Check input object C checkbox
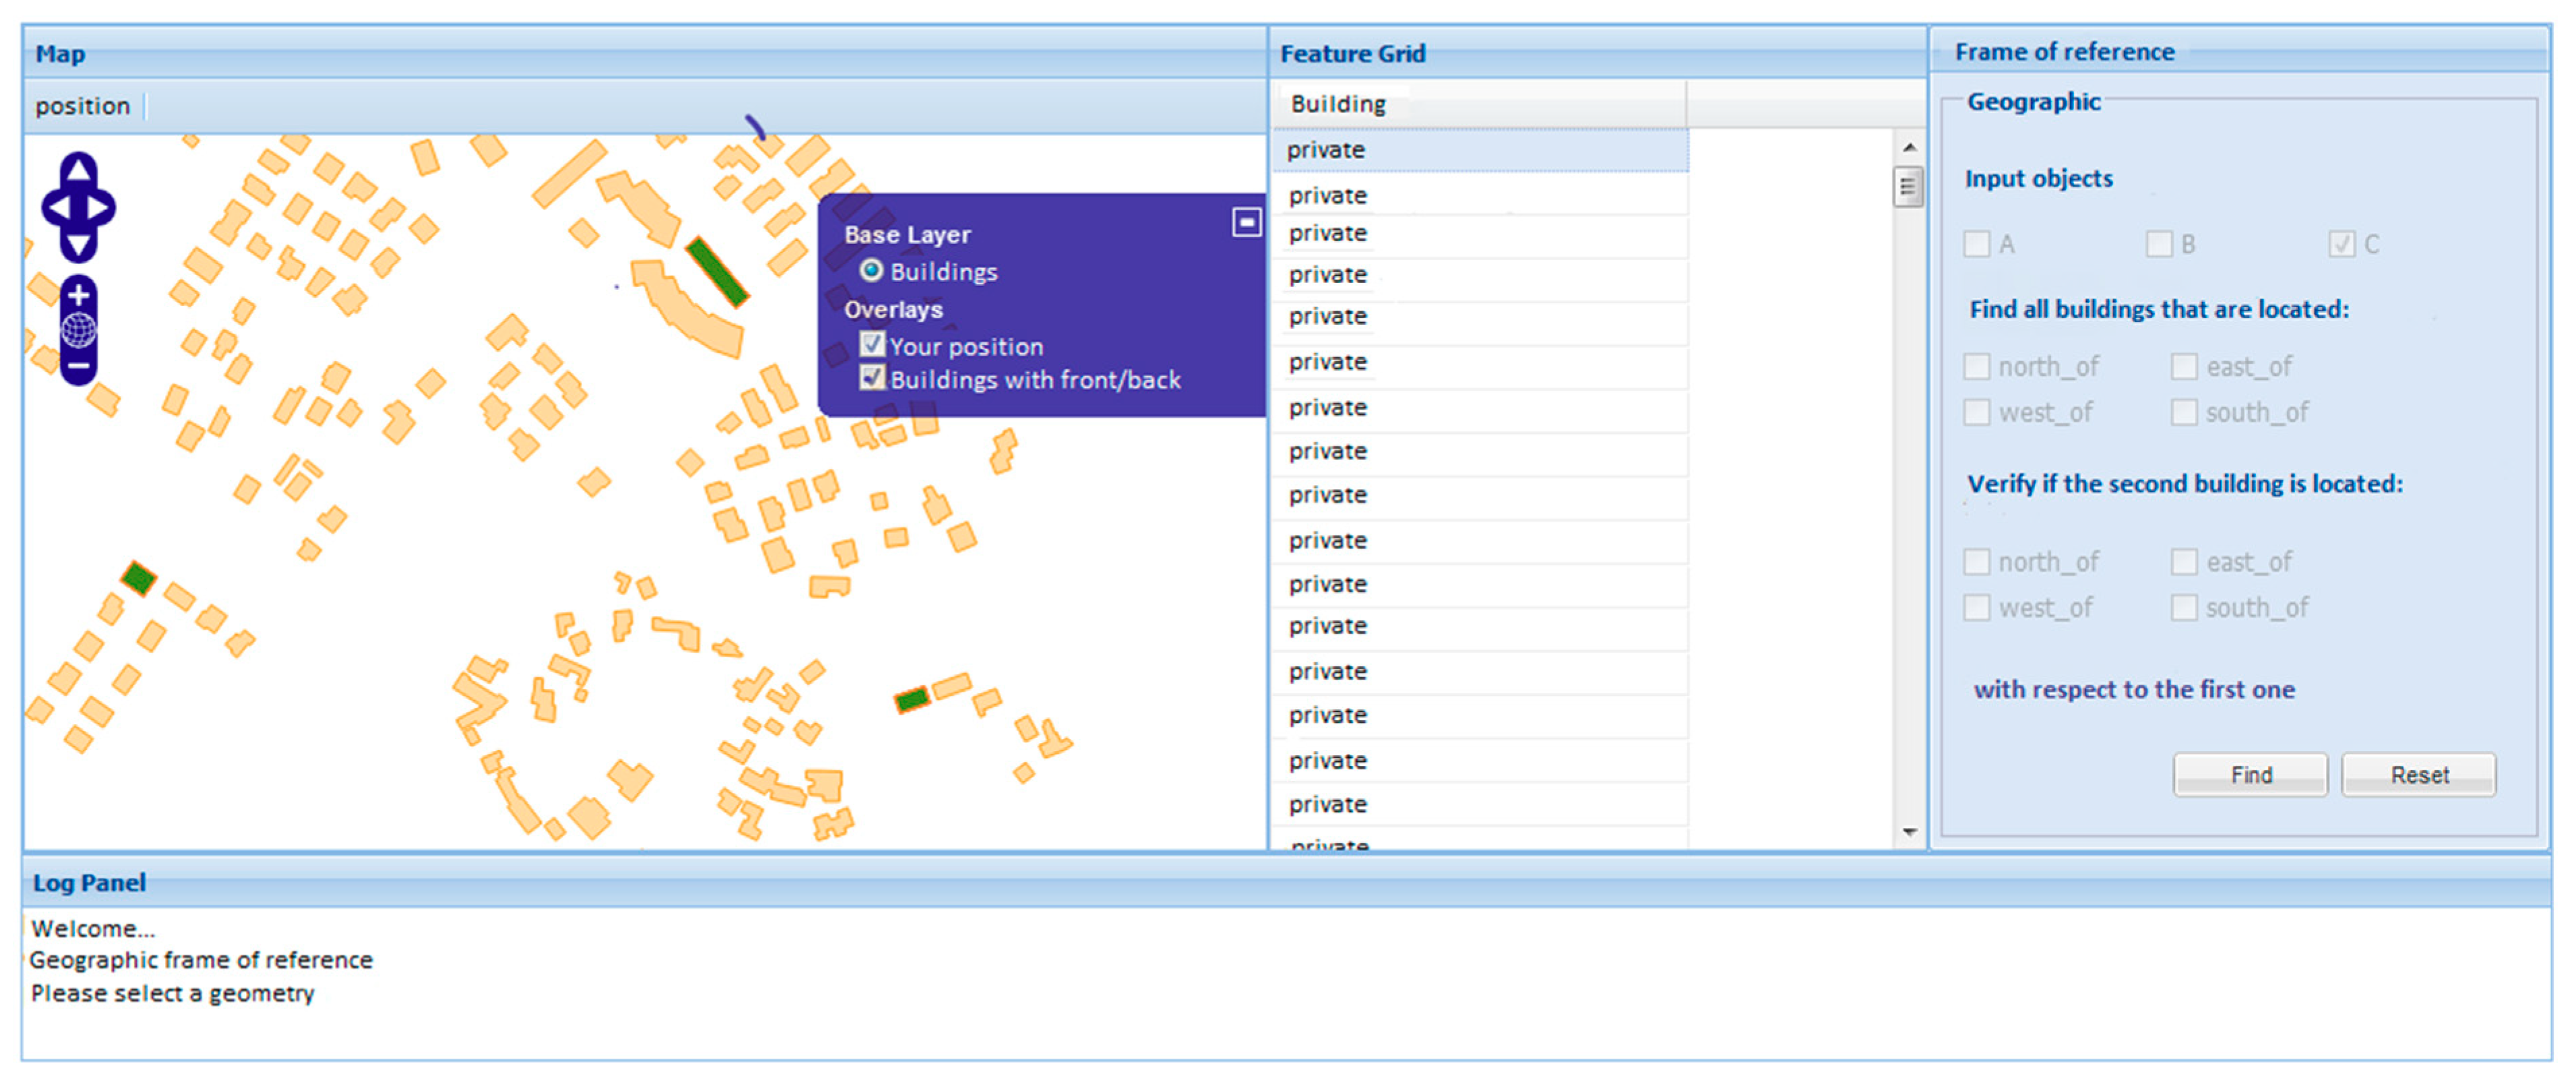The width and height of the screenshot is (2576, 1086). tap(2341, 244)
